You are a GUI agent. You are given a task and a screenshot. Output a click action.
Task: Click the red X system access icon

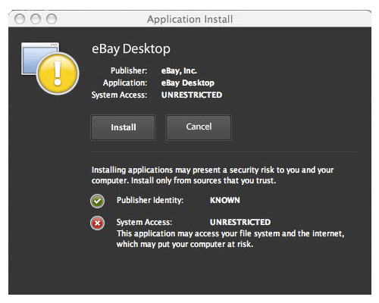pyautogui.click(x=97, y=223)
